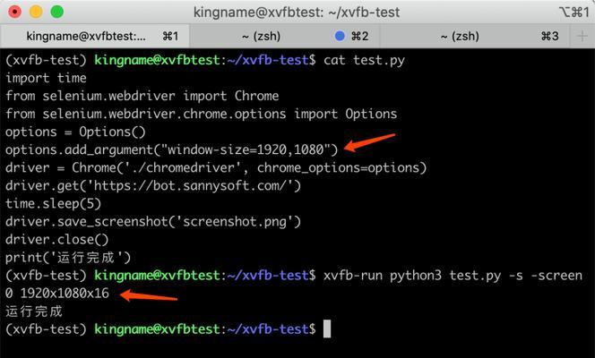Viewport: 595px width, 358px height.
Task: Open the third ~ (zsh) tab
Action: [x=474, y=37]
